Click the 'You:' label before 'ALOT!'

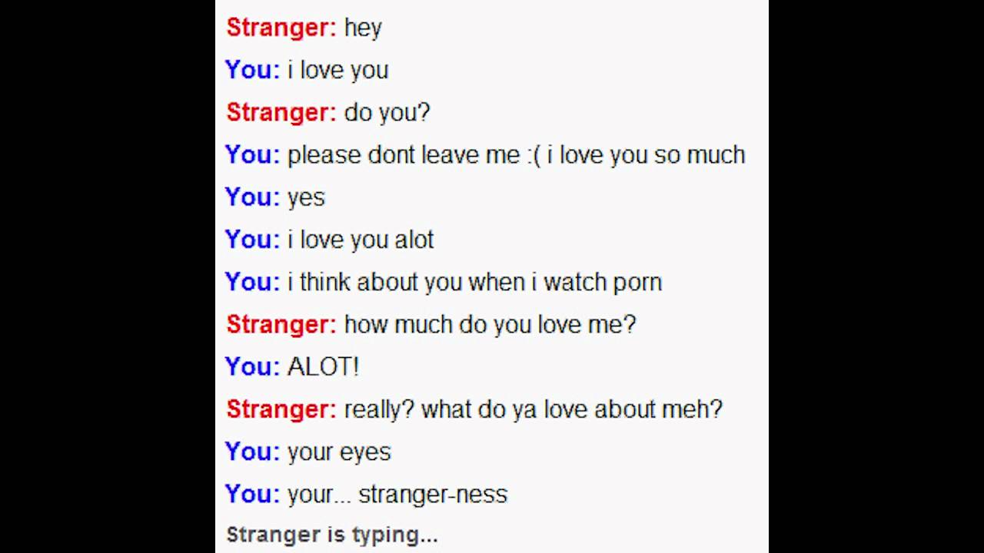pos(252,367)
